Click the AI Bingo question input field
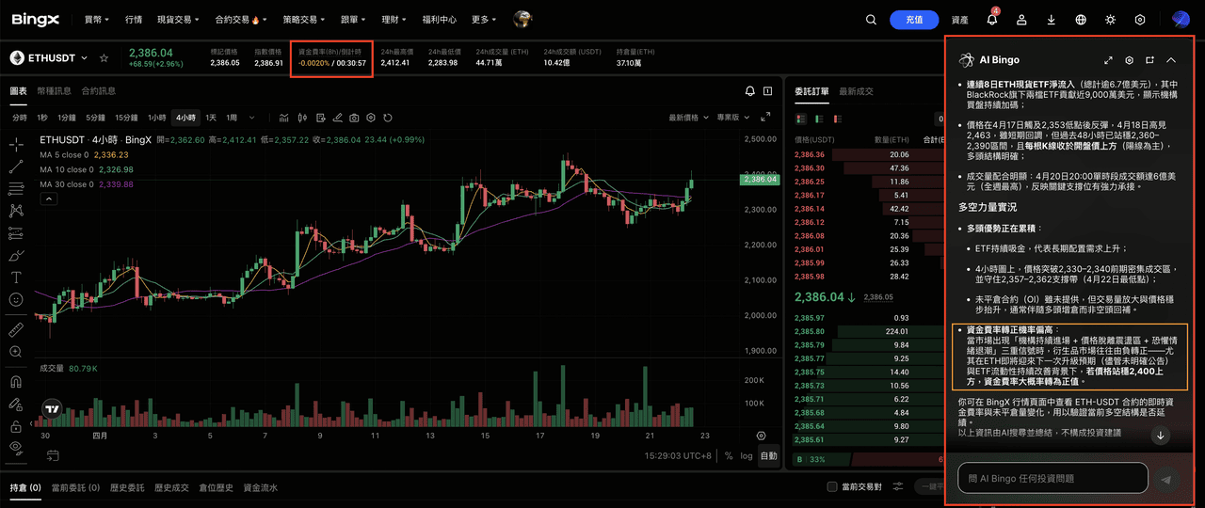 coord(1052,478)
